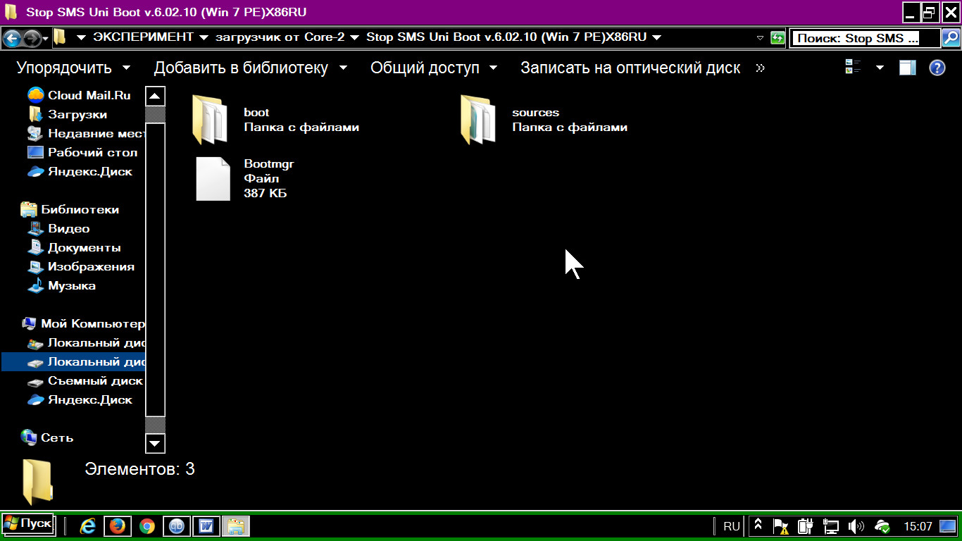Open Съемный диск in sidebar
The image size is (962, 541).
[86, 380]
